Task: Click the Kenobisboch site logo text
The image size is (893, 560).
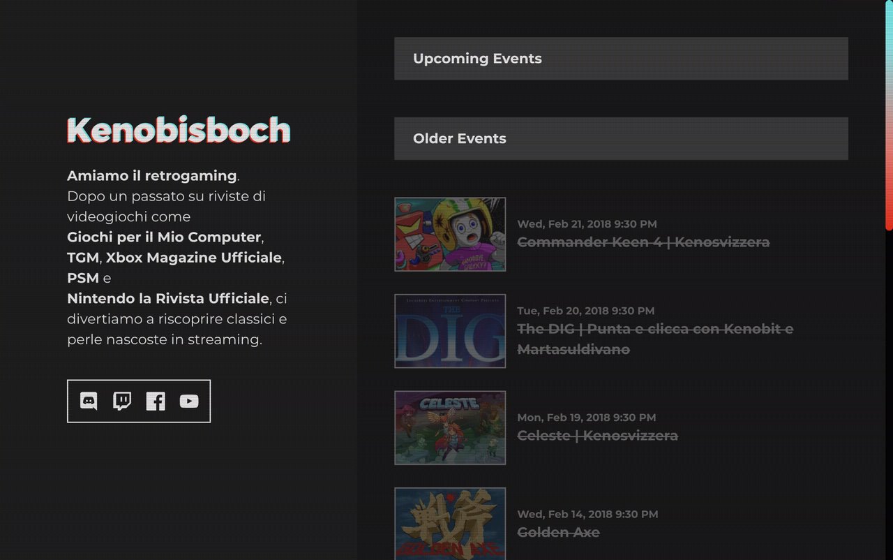Action: pos(177,130)
